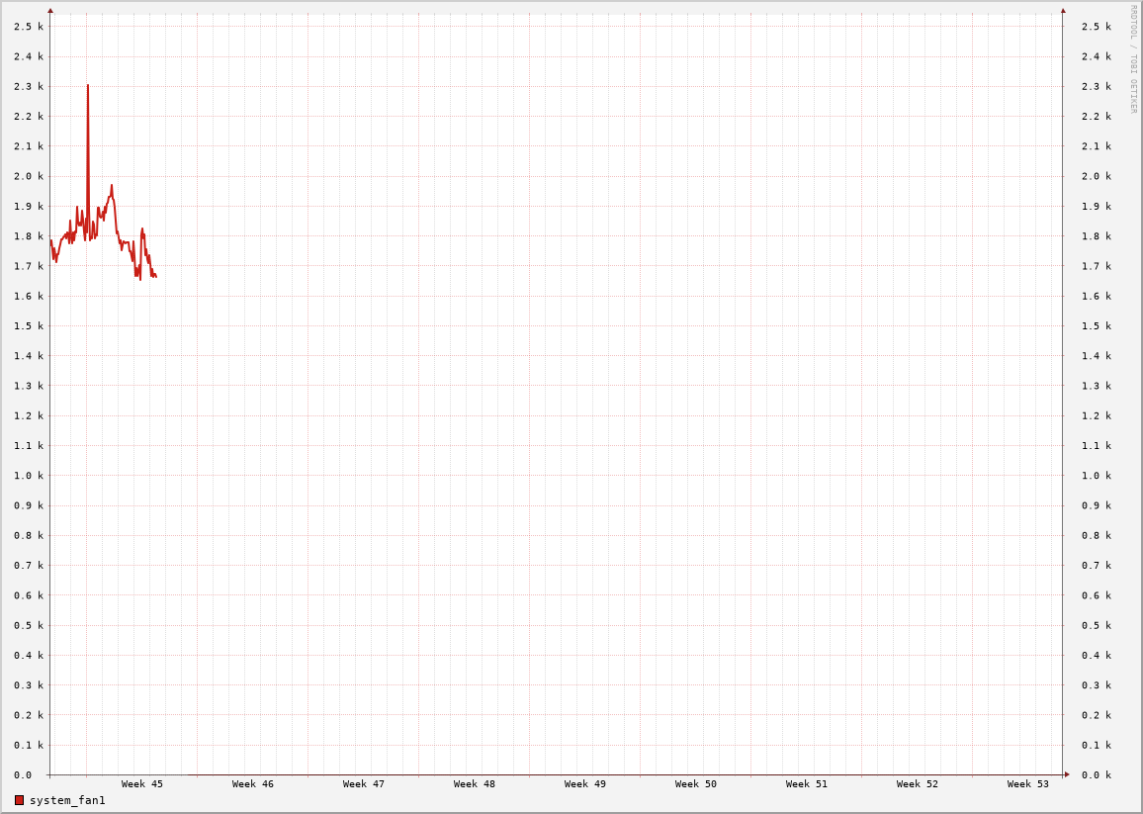Click the system_fan1 legend label
Screen dimensions: 1143x814
tap(67, 800)
